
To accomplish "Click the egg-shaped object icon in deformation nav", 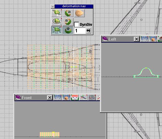I will click(79, 13).
